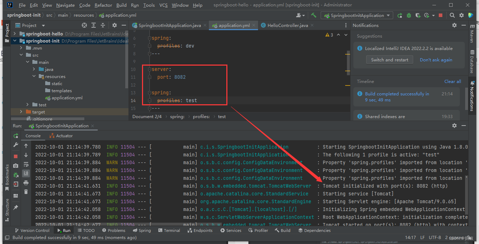
Task: Open IDE settings gear in top toolbar
Action: 462,15
